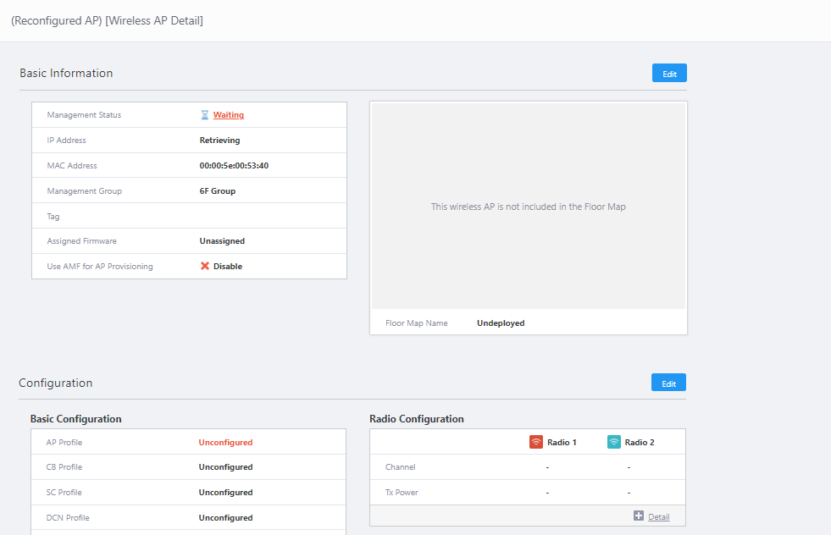Select the CB Profile row

188,467
